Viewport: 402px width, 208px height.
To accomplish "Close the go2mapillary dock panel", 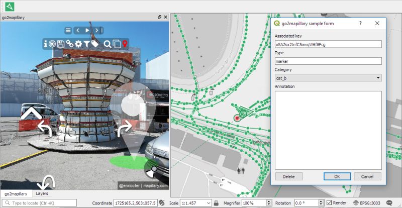I will (x=166, y=17).
